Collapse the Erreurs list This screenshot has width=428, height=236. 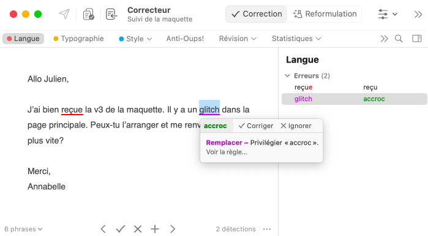(x=287, y=75)
